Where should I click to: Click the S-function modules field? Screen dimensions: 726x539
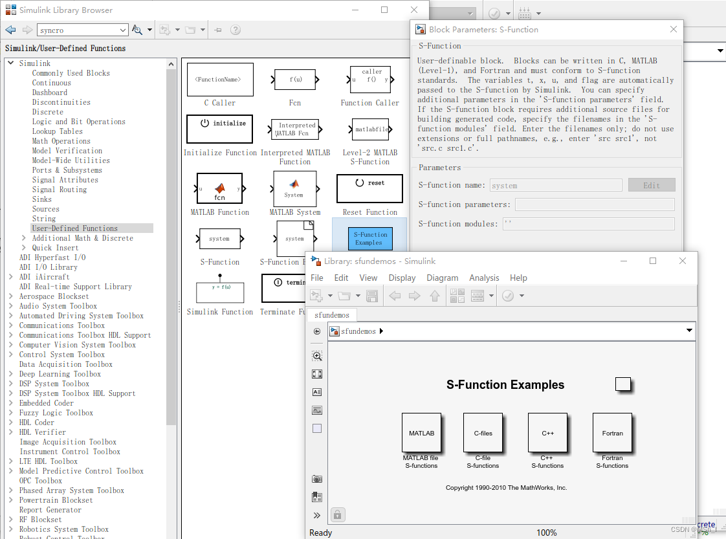coord(588,224)
